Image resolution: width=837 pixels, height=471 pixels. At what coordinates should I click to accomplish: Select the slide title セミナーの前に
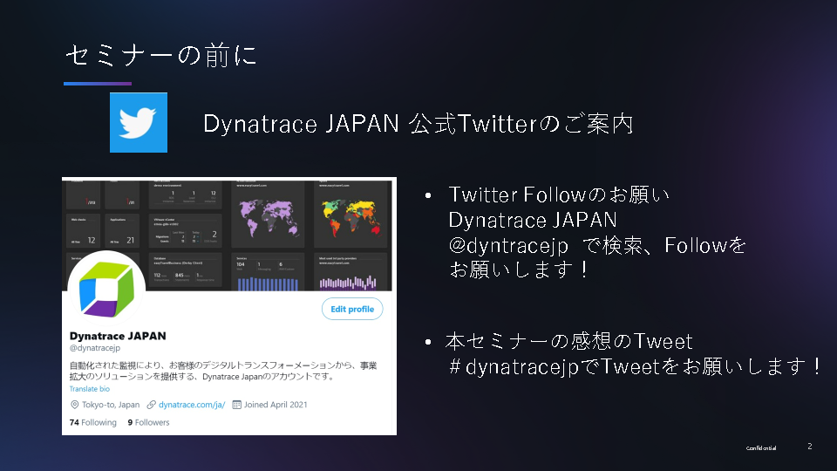[160, 56]
